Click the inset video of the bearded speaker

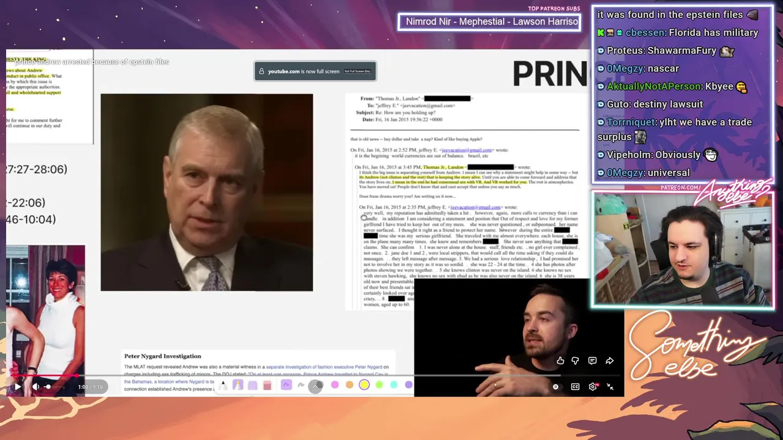point(519,338)
